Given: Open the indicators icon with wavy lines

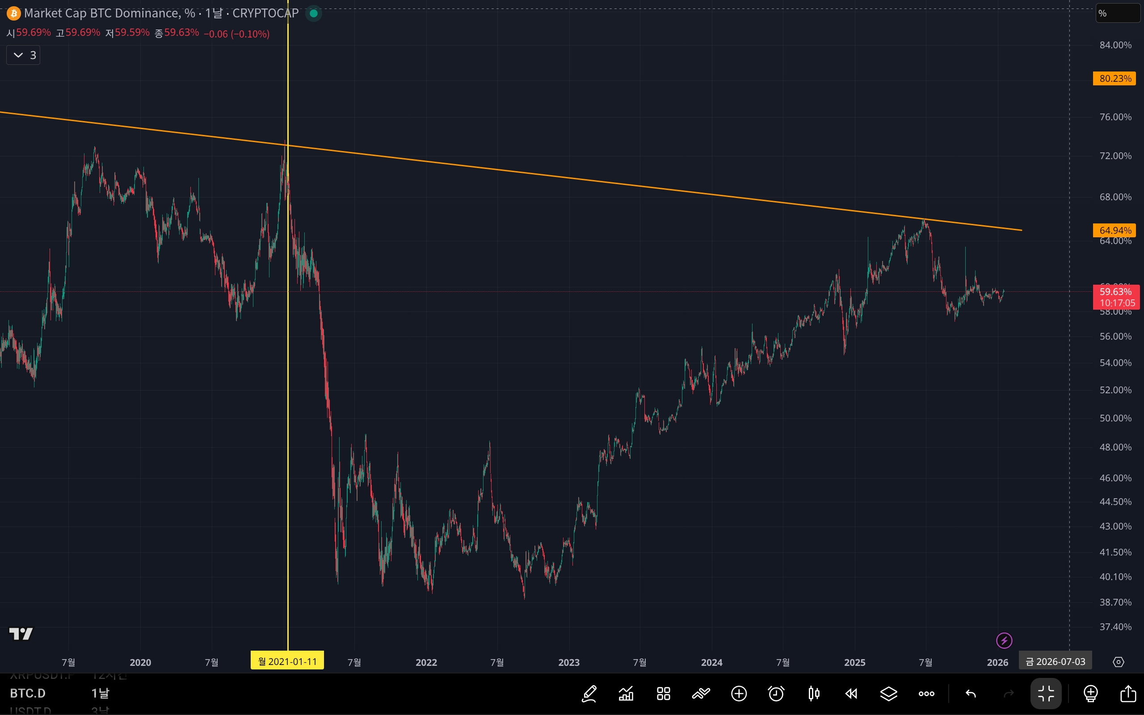Looking at the screenshot, I should tap(701, 694).
